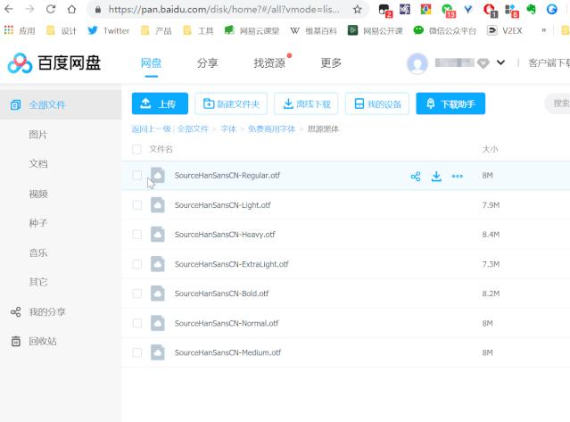Select 视频 in the sidebar
The height and width of the screenshot is (422, 570).
pos(38,194)
